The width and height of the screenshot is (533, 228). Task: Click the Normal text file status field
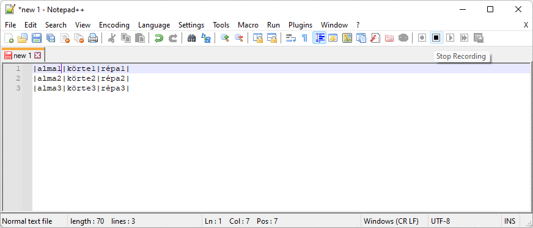34,221
